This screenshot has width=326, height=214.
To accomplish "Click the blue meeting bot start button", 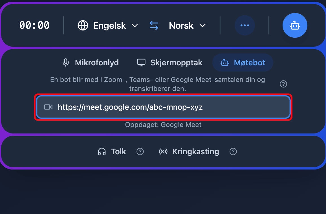I will point(295,25).
